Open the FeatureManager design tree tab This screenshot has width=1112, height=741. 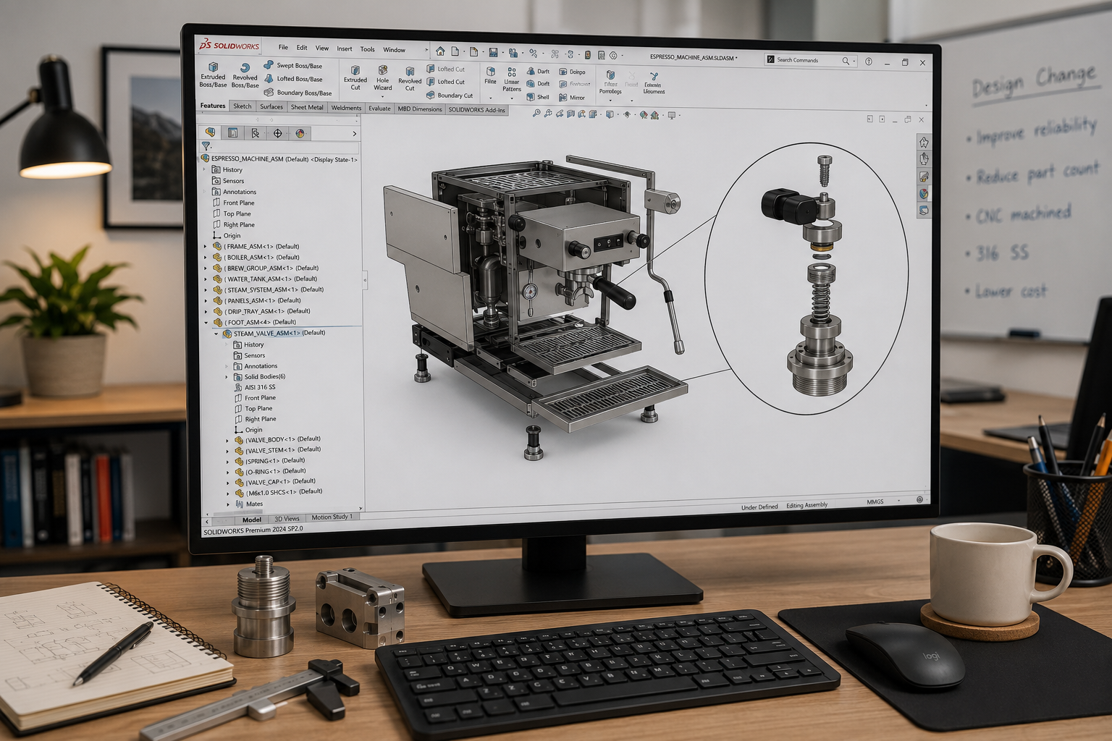(x=210, y=132)
